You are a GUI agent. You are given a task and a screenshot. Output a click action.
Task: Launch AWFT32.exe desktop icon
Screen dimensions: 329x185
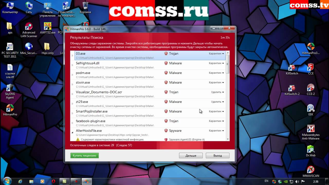[x=48, y=28]
